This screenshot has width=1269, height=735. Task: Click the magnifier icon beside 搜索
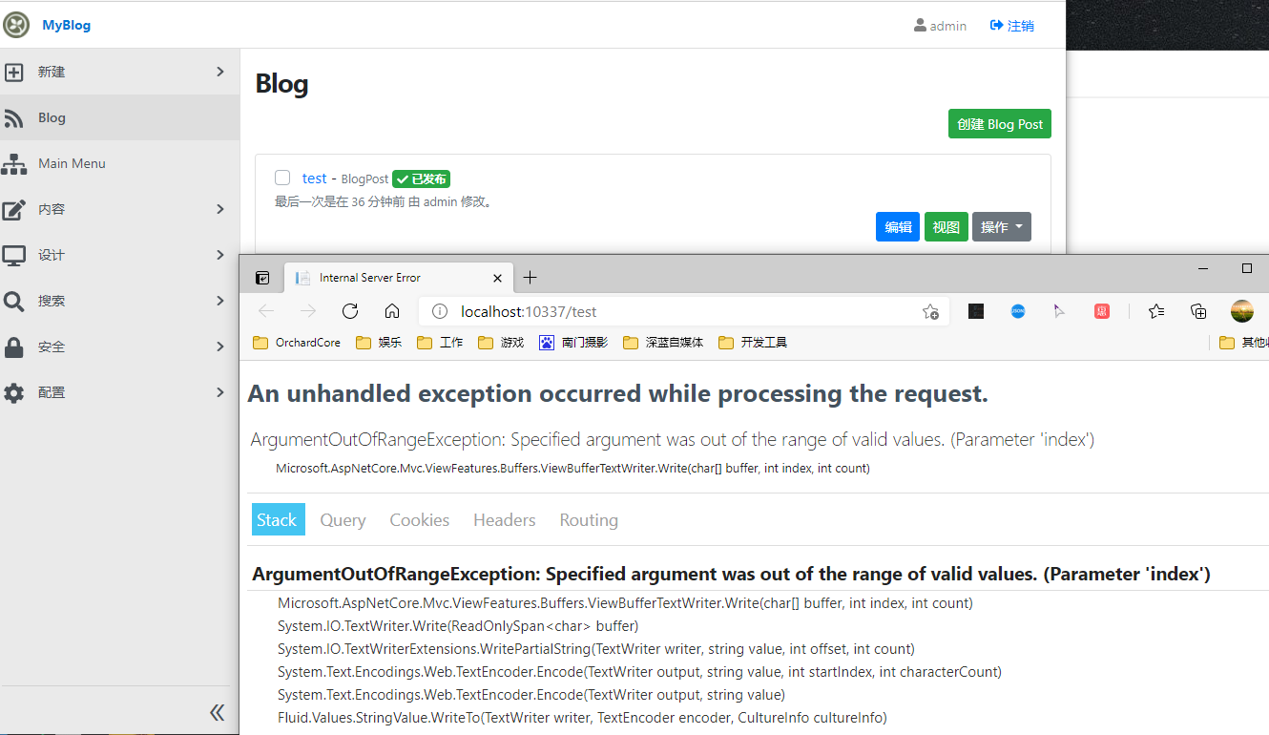tap(13, 301)
